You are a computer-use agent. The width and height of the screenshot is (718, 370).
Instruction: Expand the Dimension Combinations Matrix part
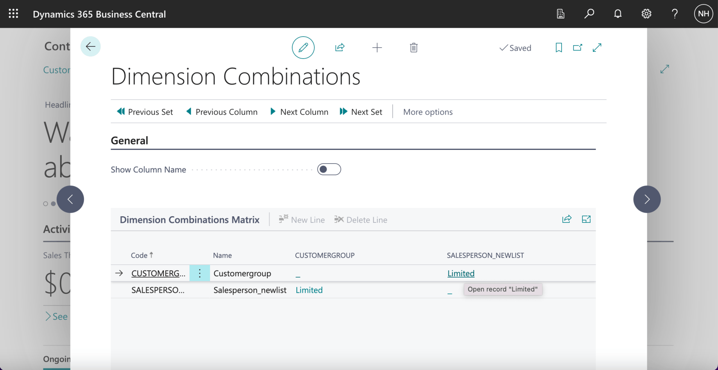586,219
